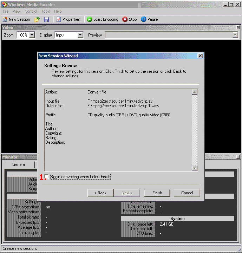The height and width of the screenshot is (253, 242).
Task: Click the 'CPU load:' monitor label
Action: click(x=145, y=233)
